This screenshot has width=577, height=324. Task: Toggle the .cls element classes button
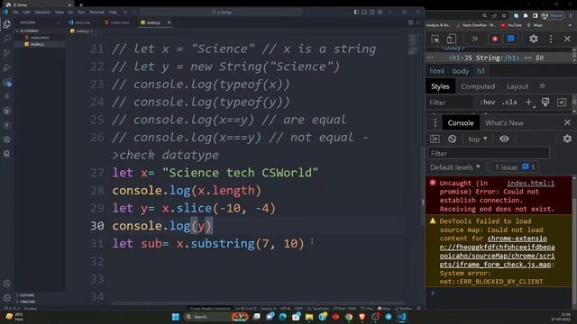pyautogui.click(x=509, y=102)
